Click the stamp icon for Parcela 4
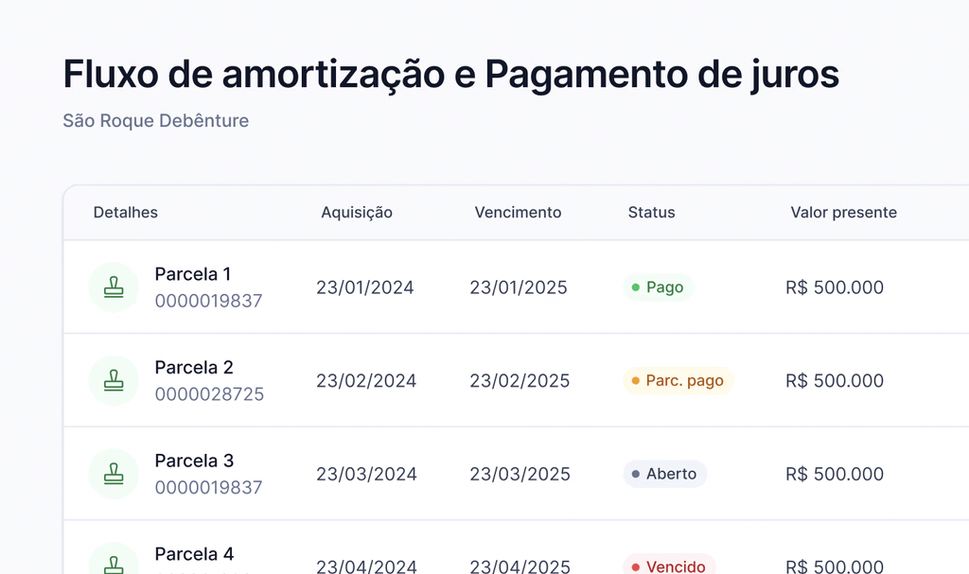The height and width of the screenshot is (574, 969). (114, 564)
